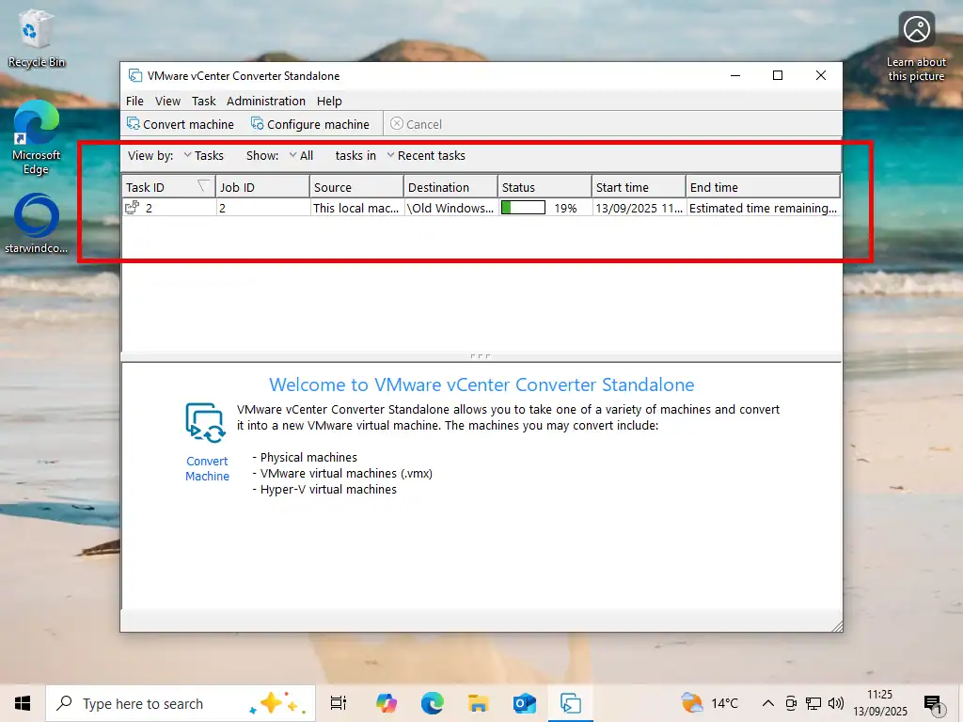Sort by the Destination column header
The image size is (963, 722).
(x=450, y=187)
